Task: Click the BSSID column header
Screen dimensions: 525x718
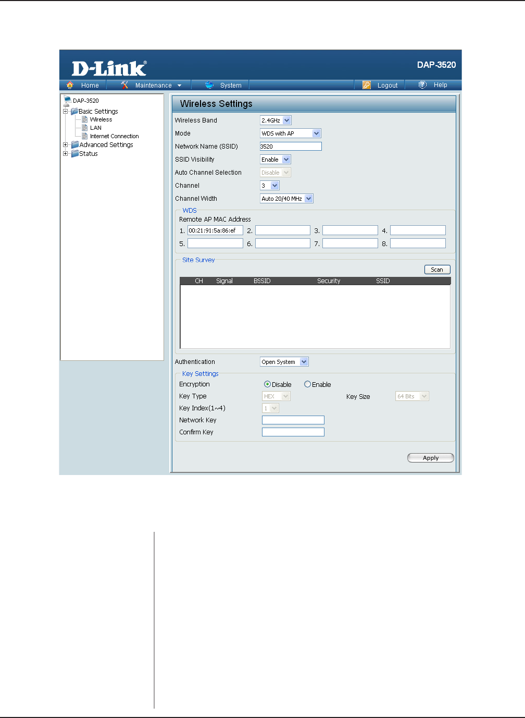Action: [262, 281]
